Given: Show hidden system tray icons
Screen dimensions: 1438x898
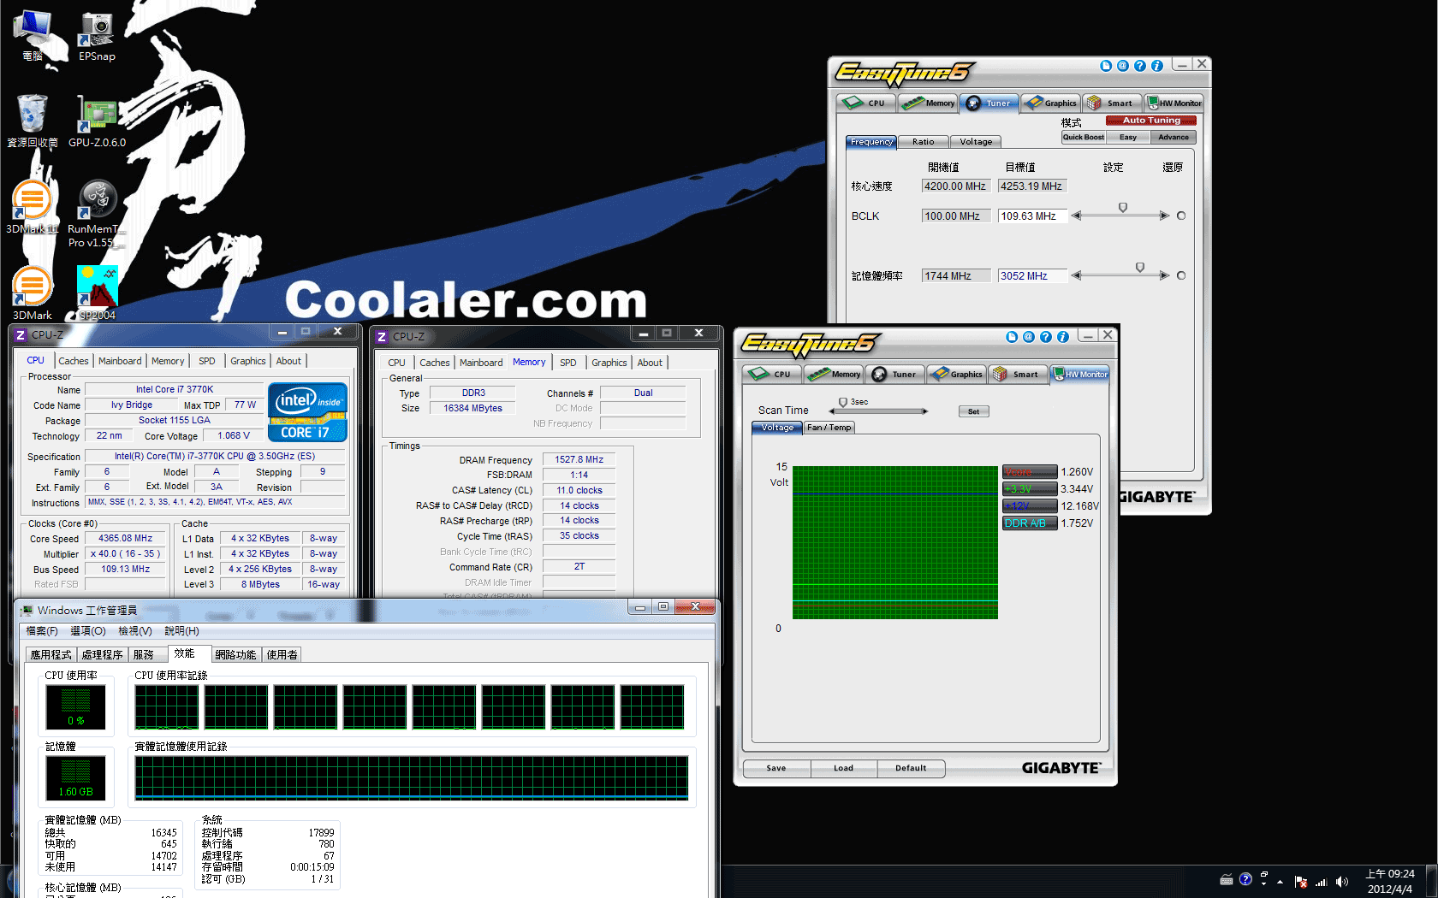Looking at the screenshot, I should (x=1280, y=881).
